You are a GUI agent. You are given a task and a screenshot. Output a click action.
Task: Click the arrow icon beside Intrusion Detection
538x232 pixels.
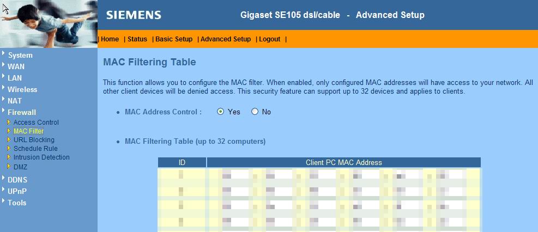(9, 157)
